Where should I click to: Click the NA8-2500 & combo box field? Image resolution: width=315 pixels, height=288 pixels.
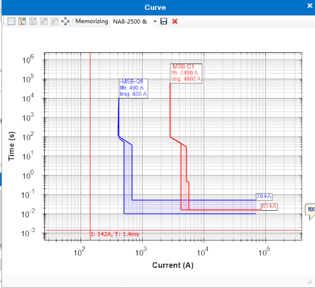[x=132, y=21]
